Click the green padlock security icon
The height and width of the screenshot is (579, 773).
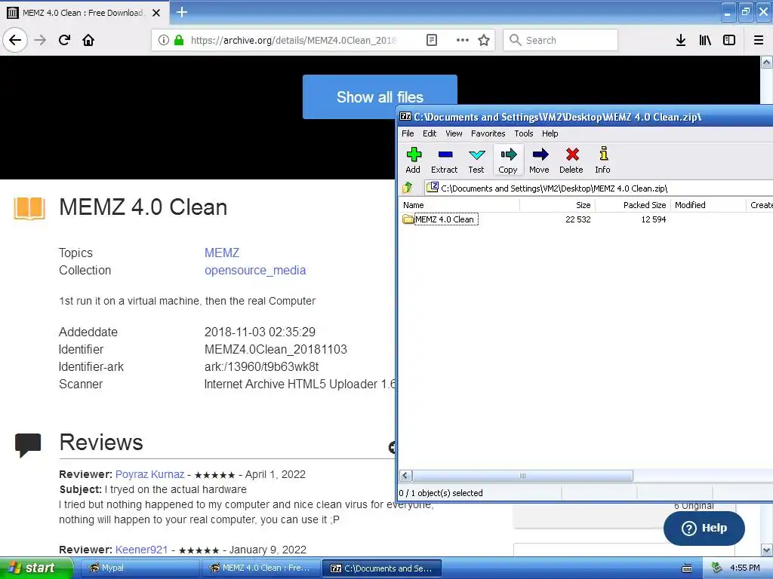click(x=179, y=40)
